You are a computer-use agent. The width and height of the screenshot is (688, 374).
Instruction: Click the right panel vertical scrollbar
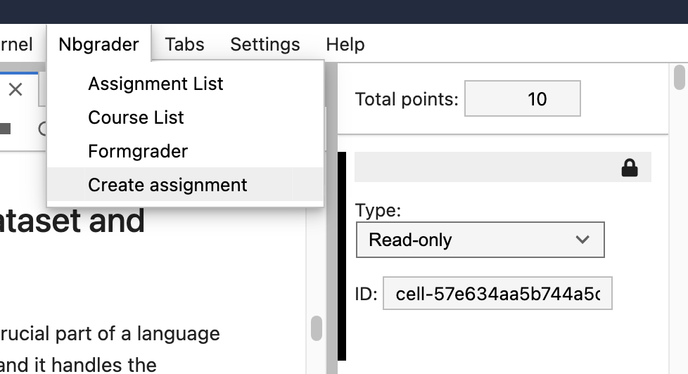(x=680, y=77)
